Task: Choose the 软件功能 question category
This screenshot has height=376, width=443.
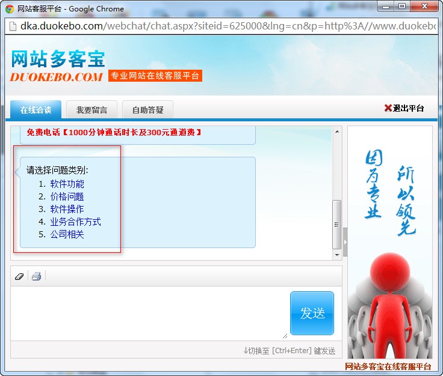Action: pos(67,184)
